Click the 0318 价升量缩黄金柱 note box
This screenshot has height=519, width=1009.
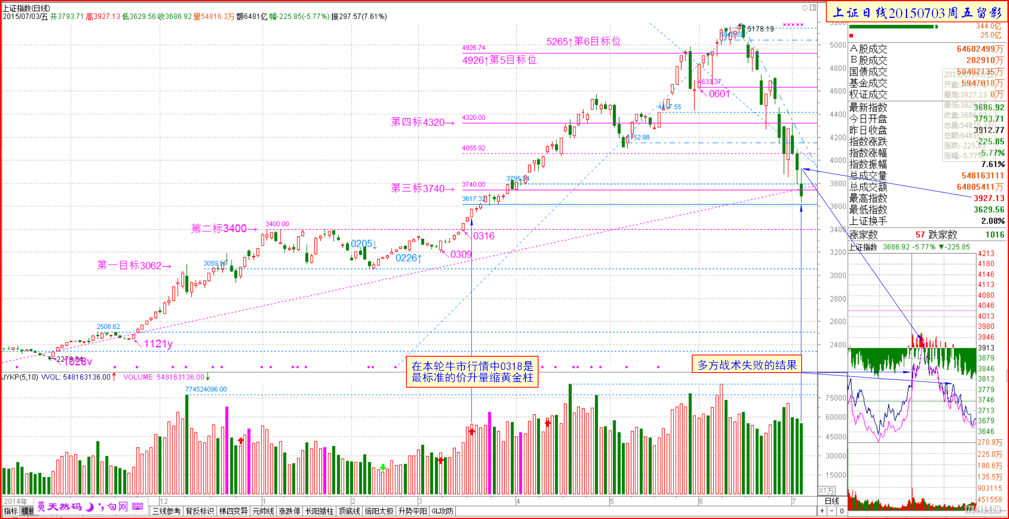(x=472, y=371)
